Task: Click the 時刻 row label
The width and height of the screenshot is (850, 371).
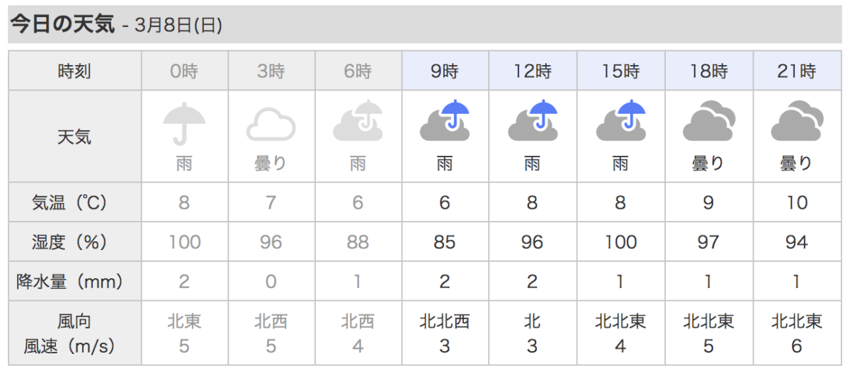Action: (x=74, y=71)
